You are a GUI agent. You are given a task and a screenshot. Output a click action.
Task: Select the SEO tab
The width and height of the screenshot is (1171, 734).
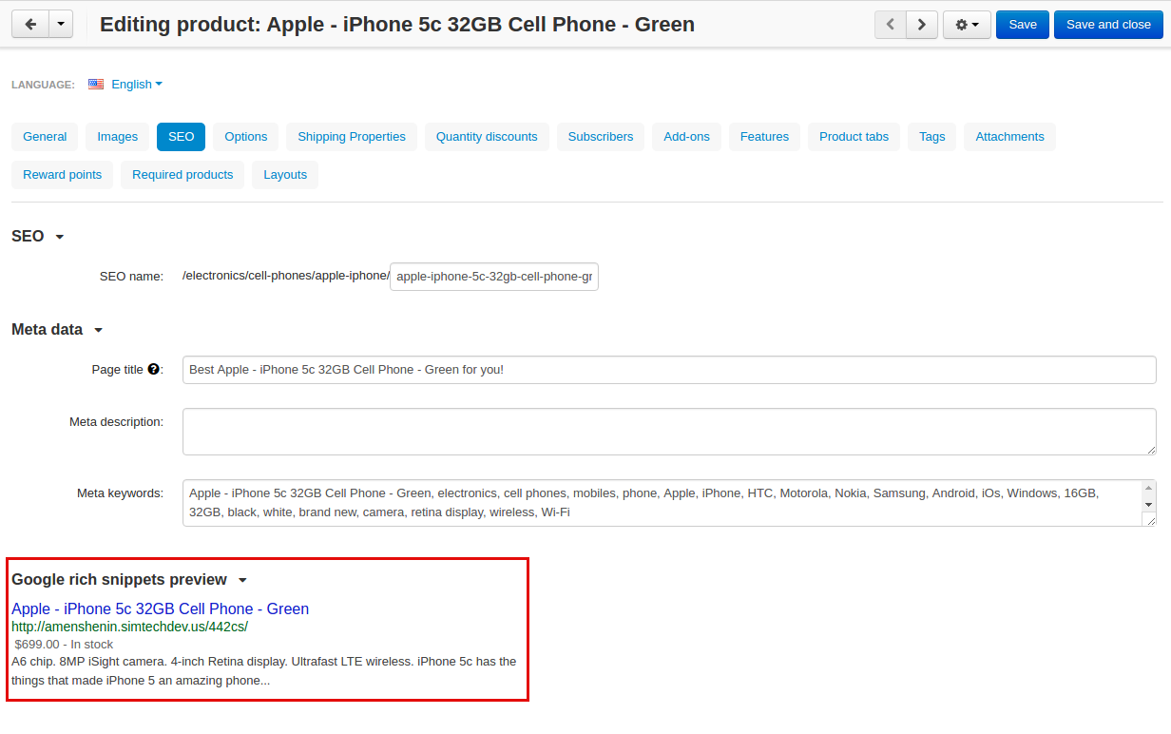181,137
